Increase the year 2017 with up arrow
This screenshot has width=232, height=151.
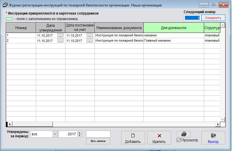(80, 133)
